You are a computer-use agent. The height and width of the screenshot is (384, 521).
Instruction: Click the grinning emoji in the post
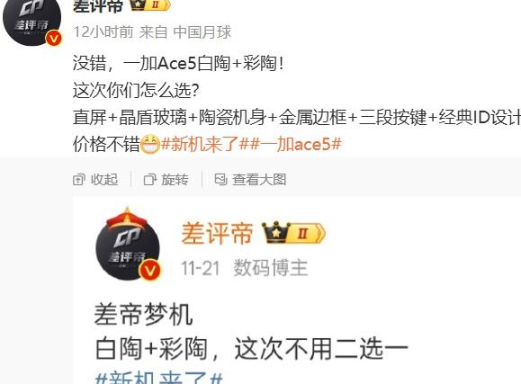(150, 144)
